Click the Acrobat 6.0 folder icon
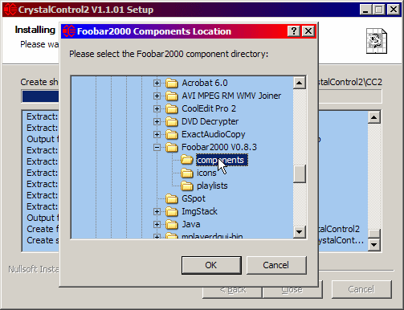The image size is (404, 310). coord(172,83)
